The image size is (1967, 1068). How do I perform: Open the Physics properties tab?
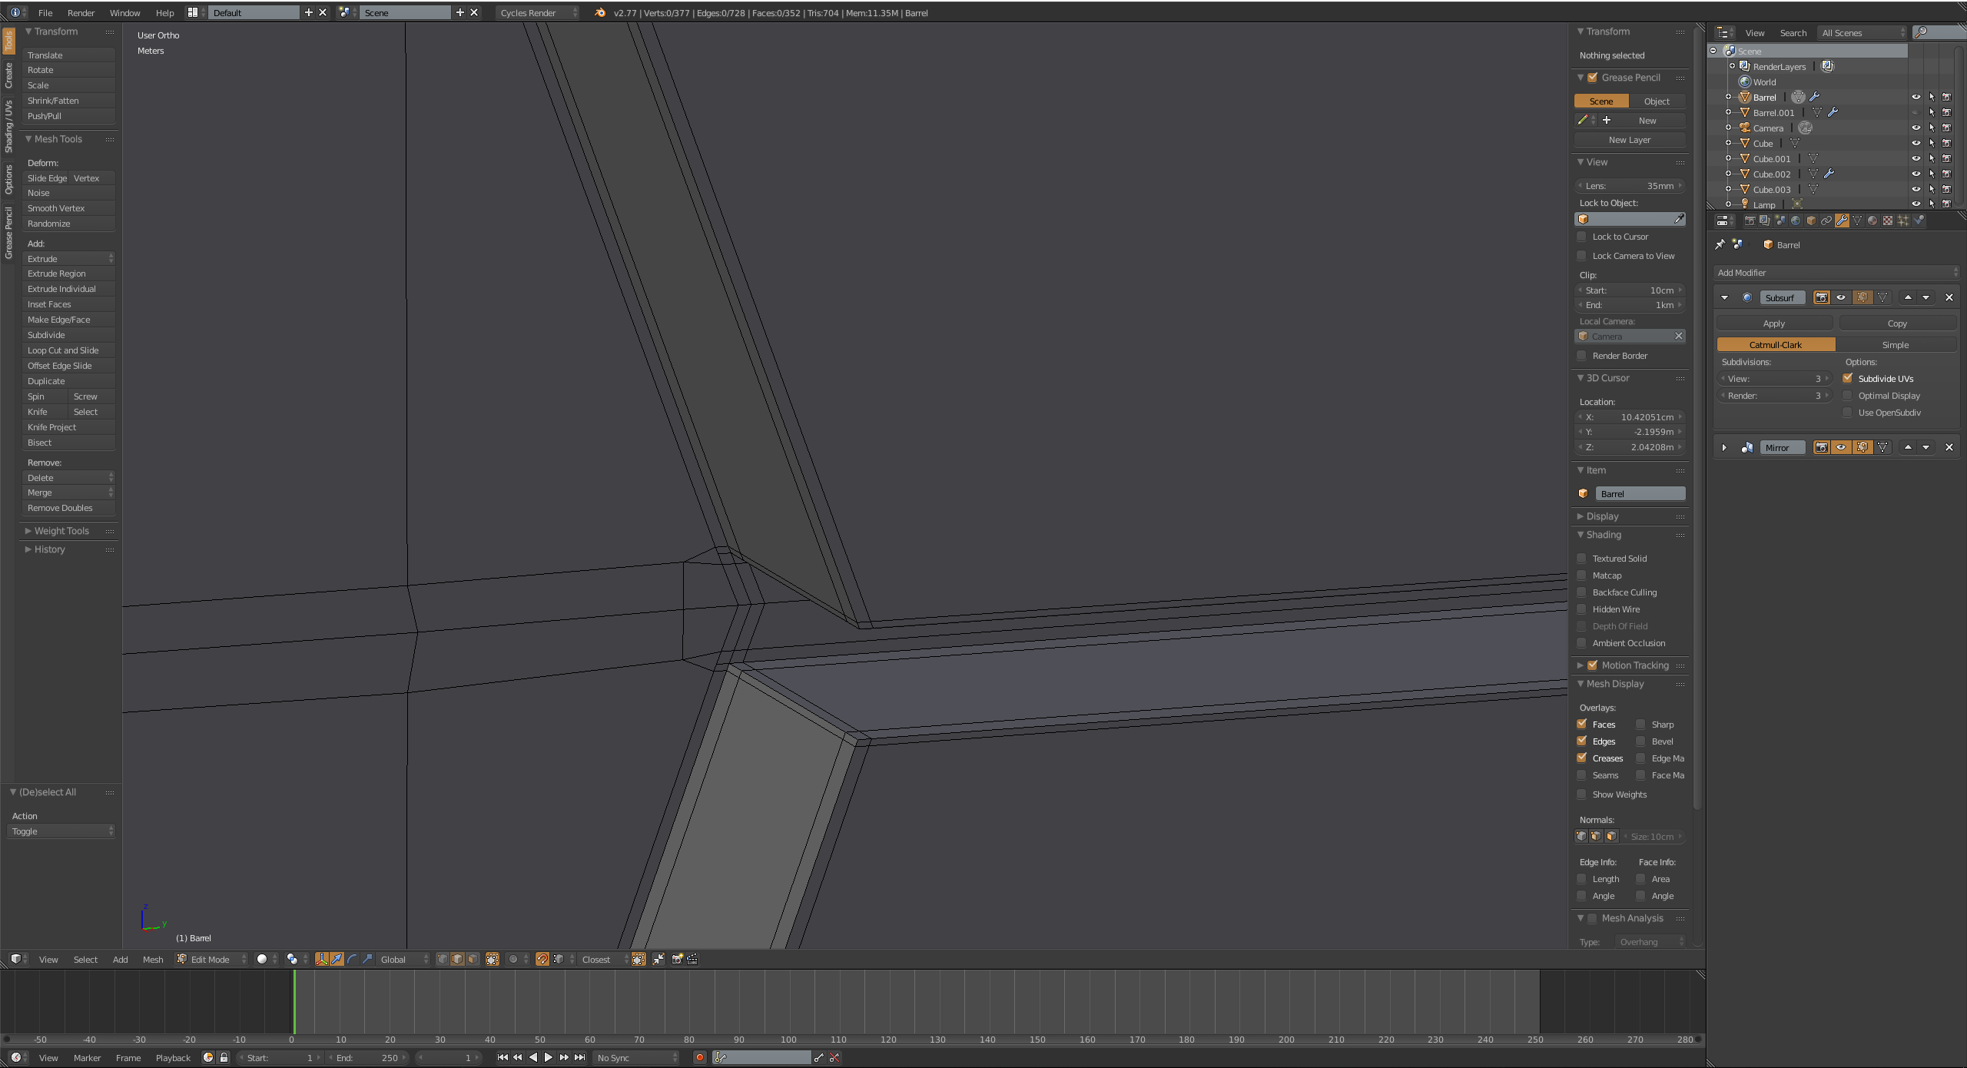[x=1919, y=221]
